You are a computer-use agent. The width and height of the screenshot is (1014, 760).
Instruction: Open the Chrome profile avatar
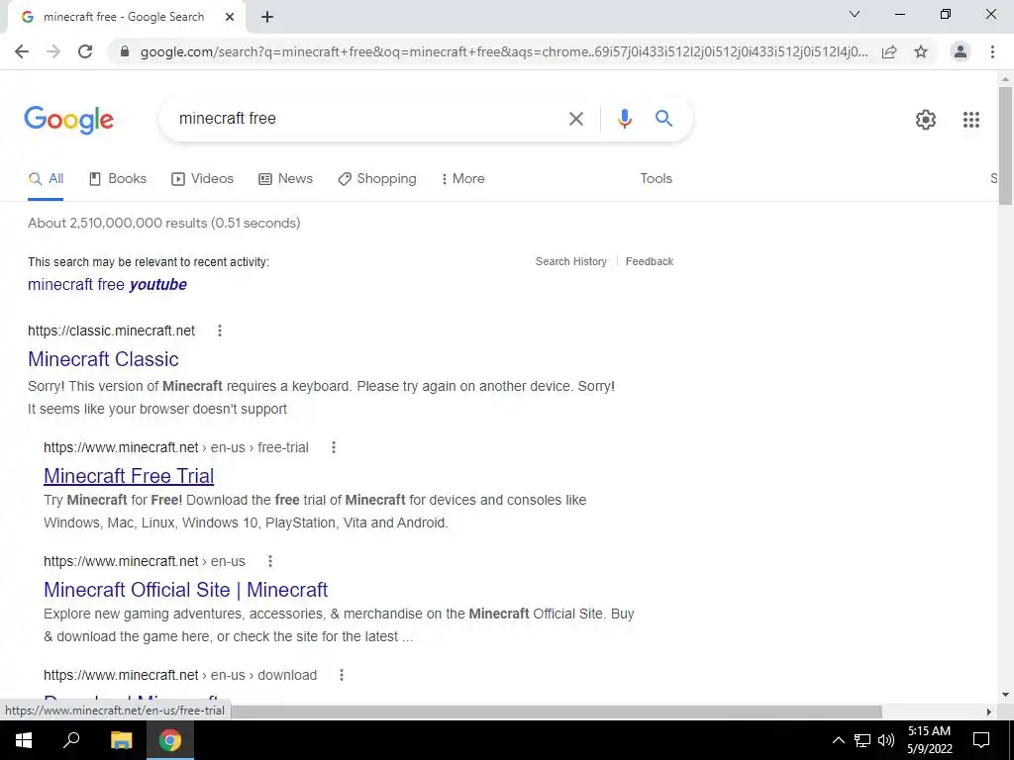(x=960, y=51)
